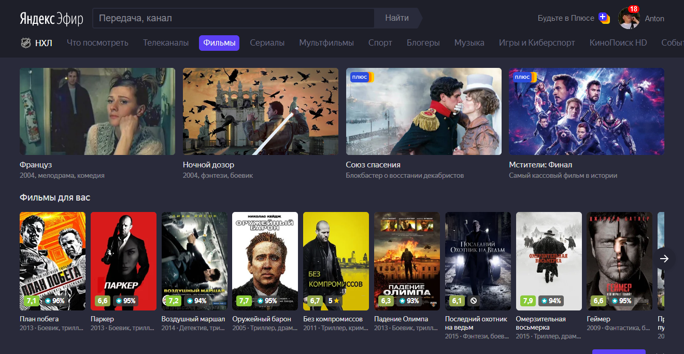Screen dimensions: 684x354
Task: Open the Мстители: Финал featured image
Action: click(587, 111)
